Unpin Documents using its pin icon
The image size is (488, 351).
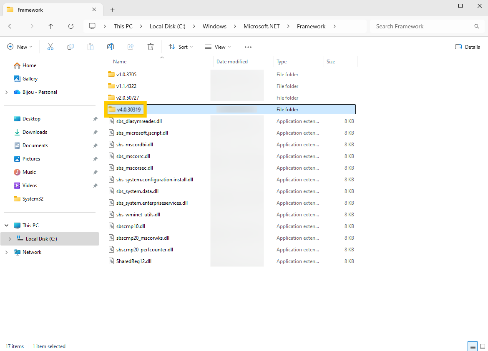coord(95,145)
